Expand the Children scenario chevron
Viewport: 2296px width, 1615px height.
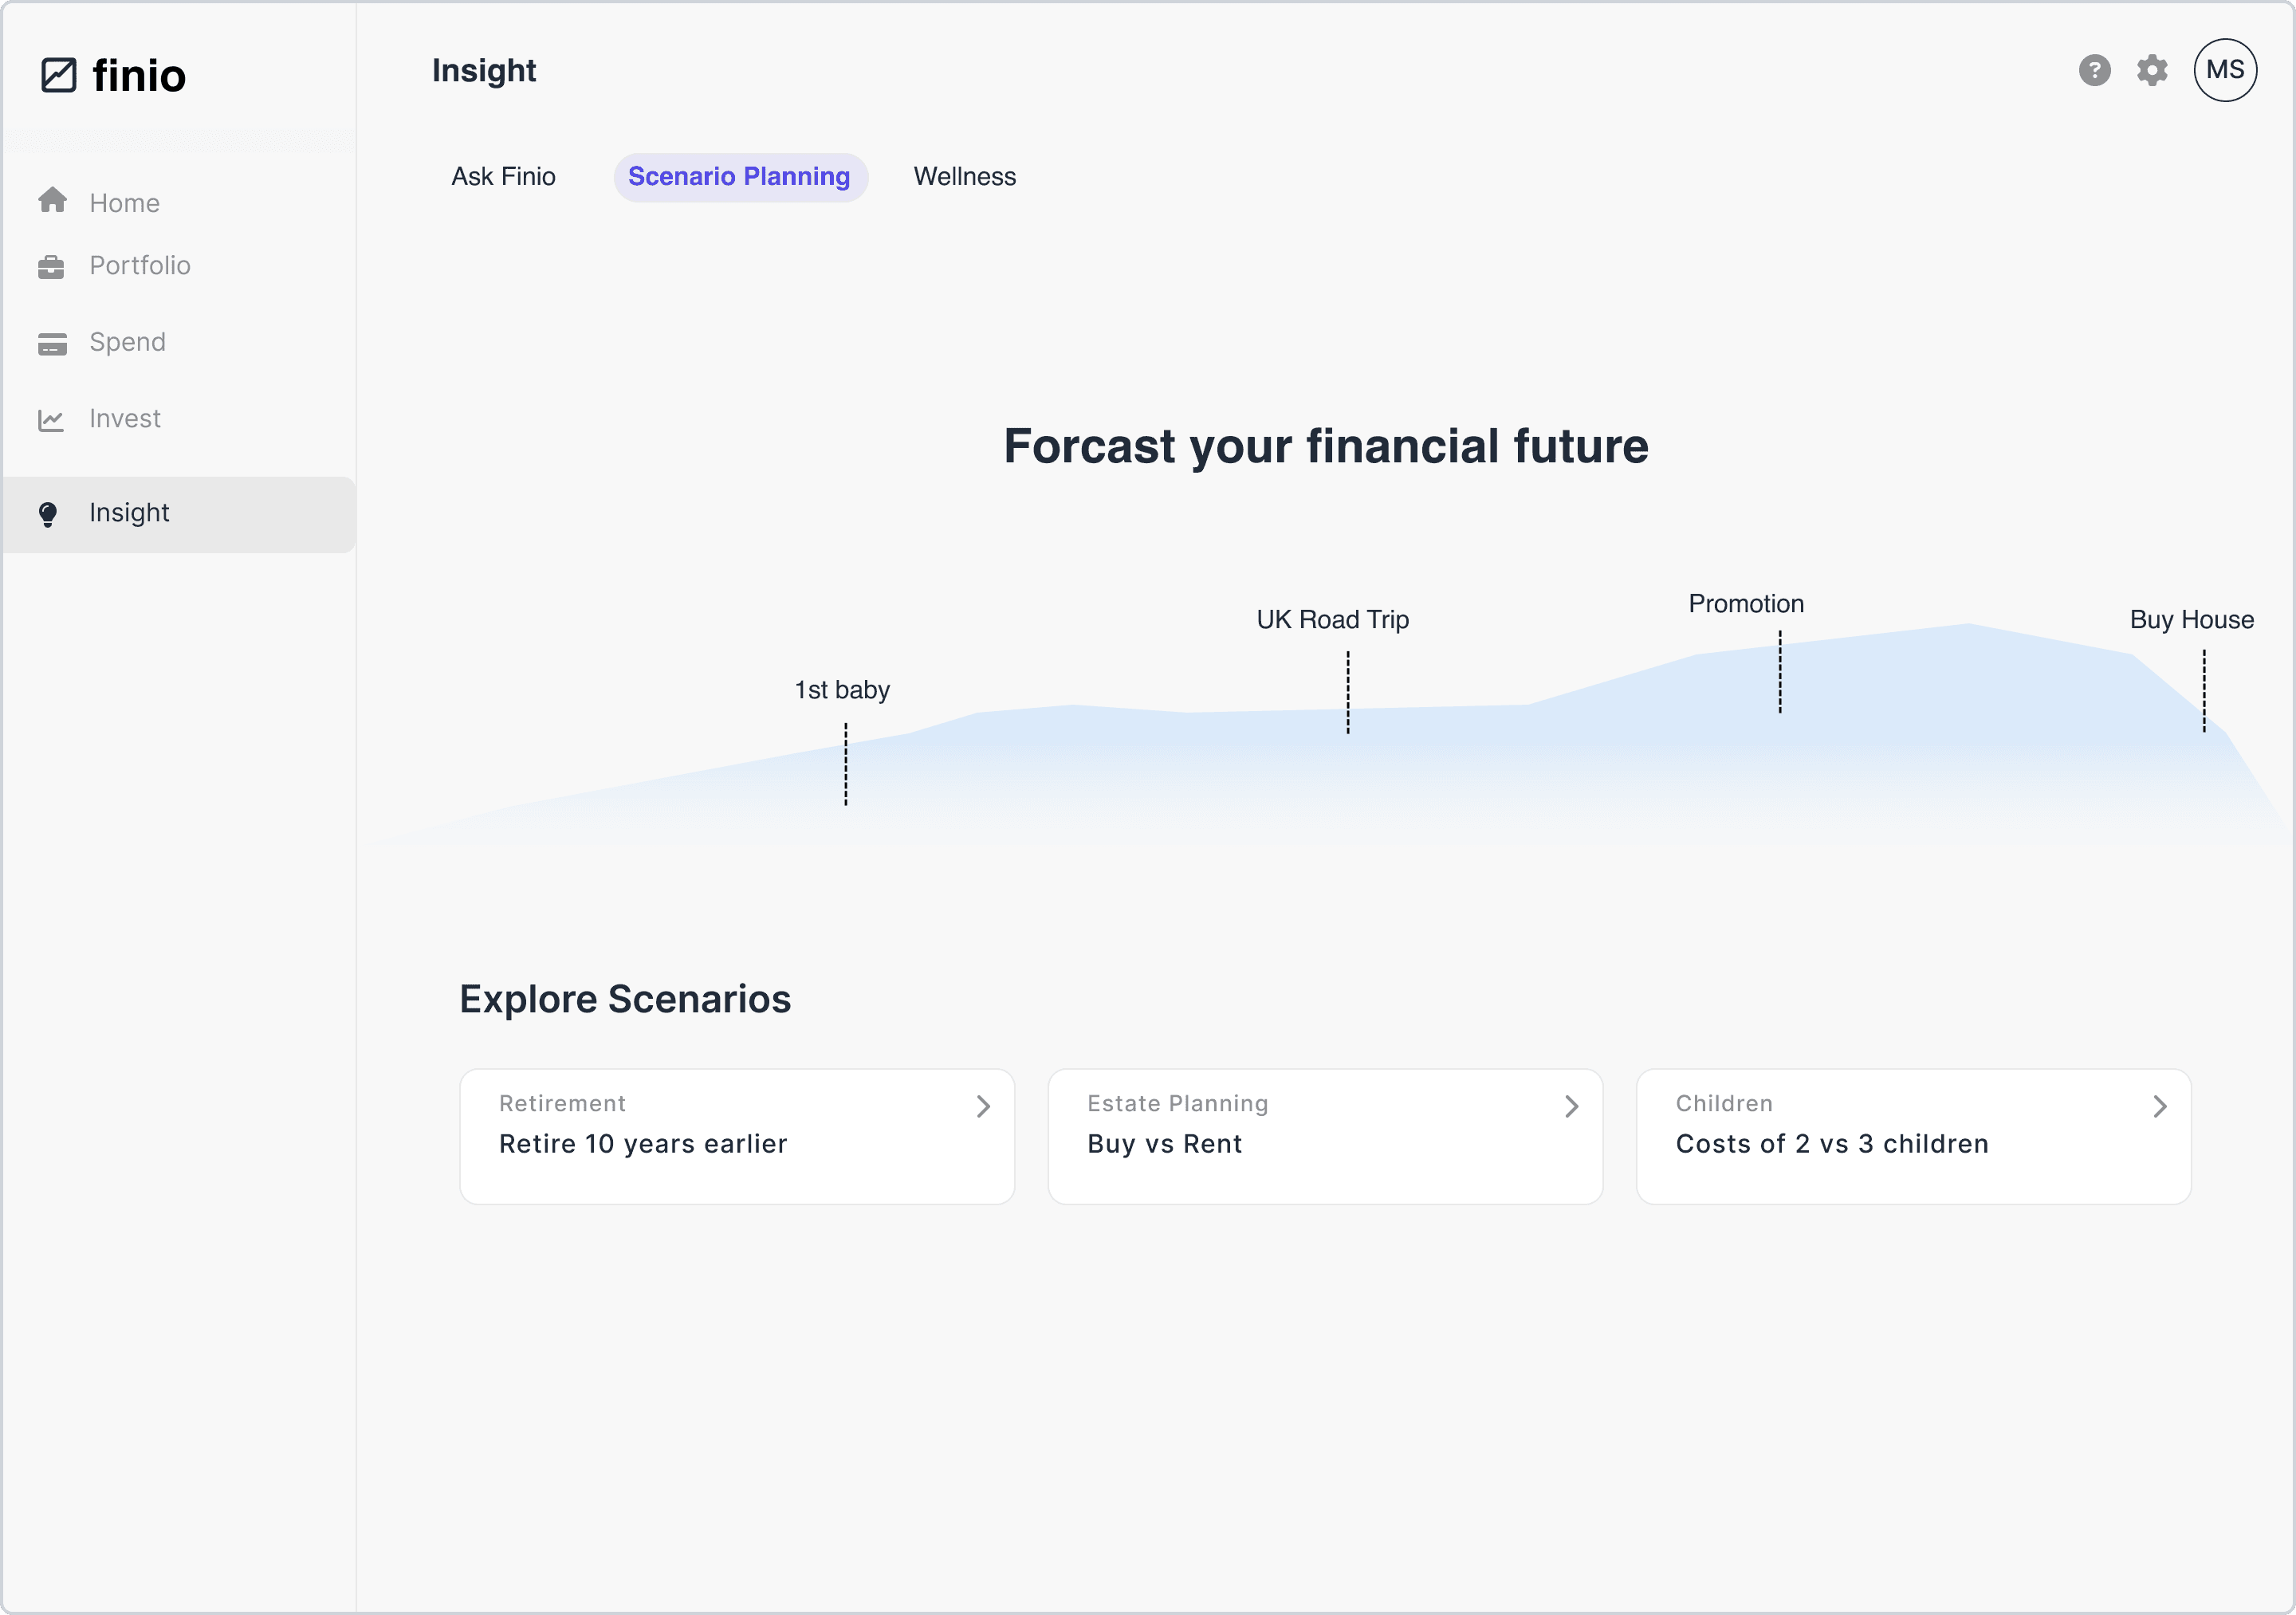click(x=2160, y=1106)
